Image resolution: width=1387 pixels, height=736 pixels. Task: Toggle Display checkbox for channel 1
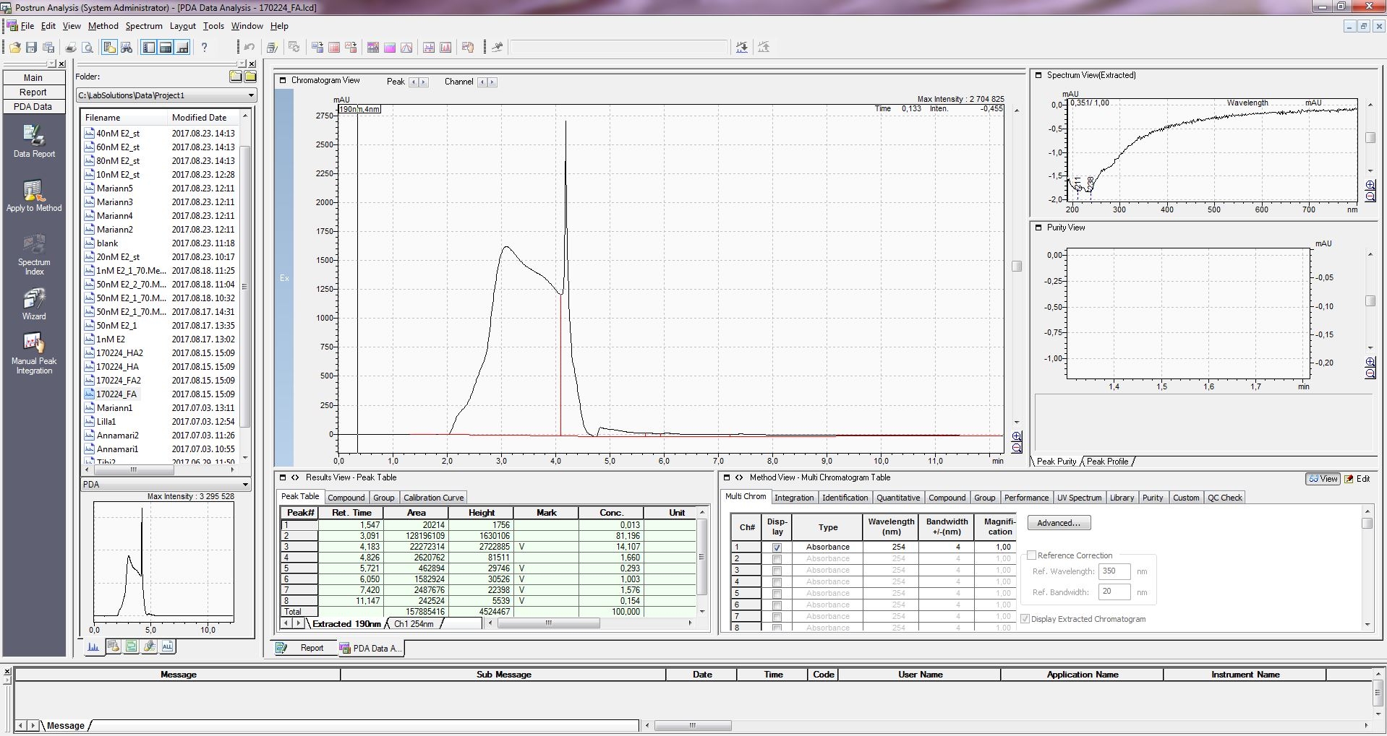coord(777,547)
